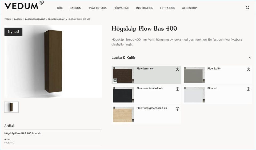Screen dimensions: 256x150
Task: Go to Vedum breadcrumb
Action: (8, 19)
